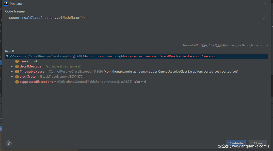Viewport: 273px width, 151px height.
Task: Expand the code fragment editor
Action: [x=264, y=18]
